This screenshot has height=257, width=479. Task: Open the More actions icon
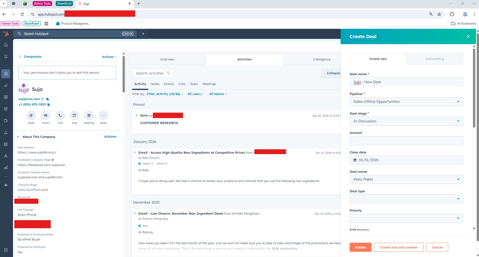click(x=104, y=116)
